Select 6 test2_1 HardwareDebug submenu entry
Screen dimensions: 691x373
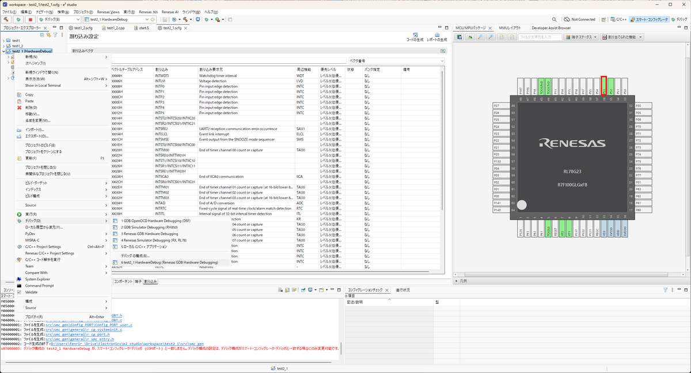[x=171, y=262]
